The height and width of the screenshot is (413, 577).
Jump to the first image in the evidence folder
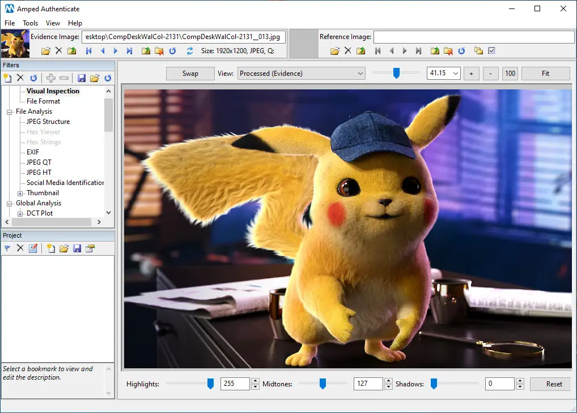tap(88, 51)
